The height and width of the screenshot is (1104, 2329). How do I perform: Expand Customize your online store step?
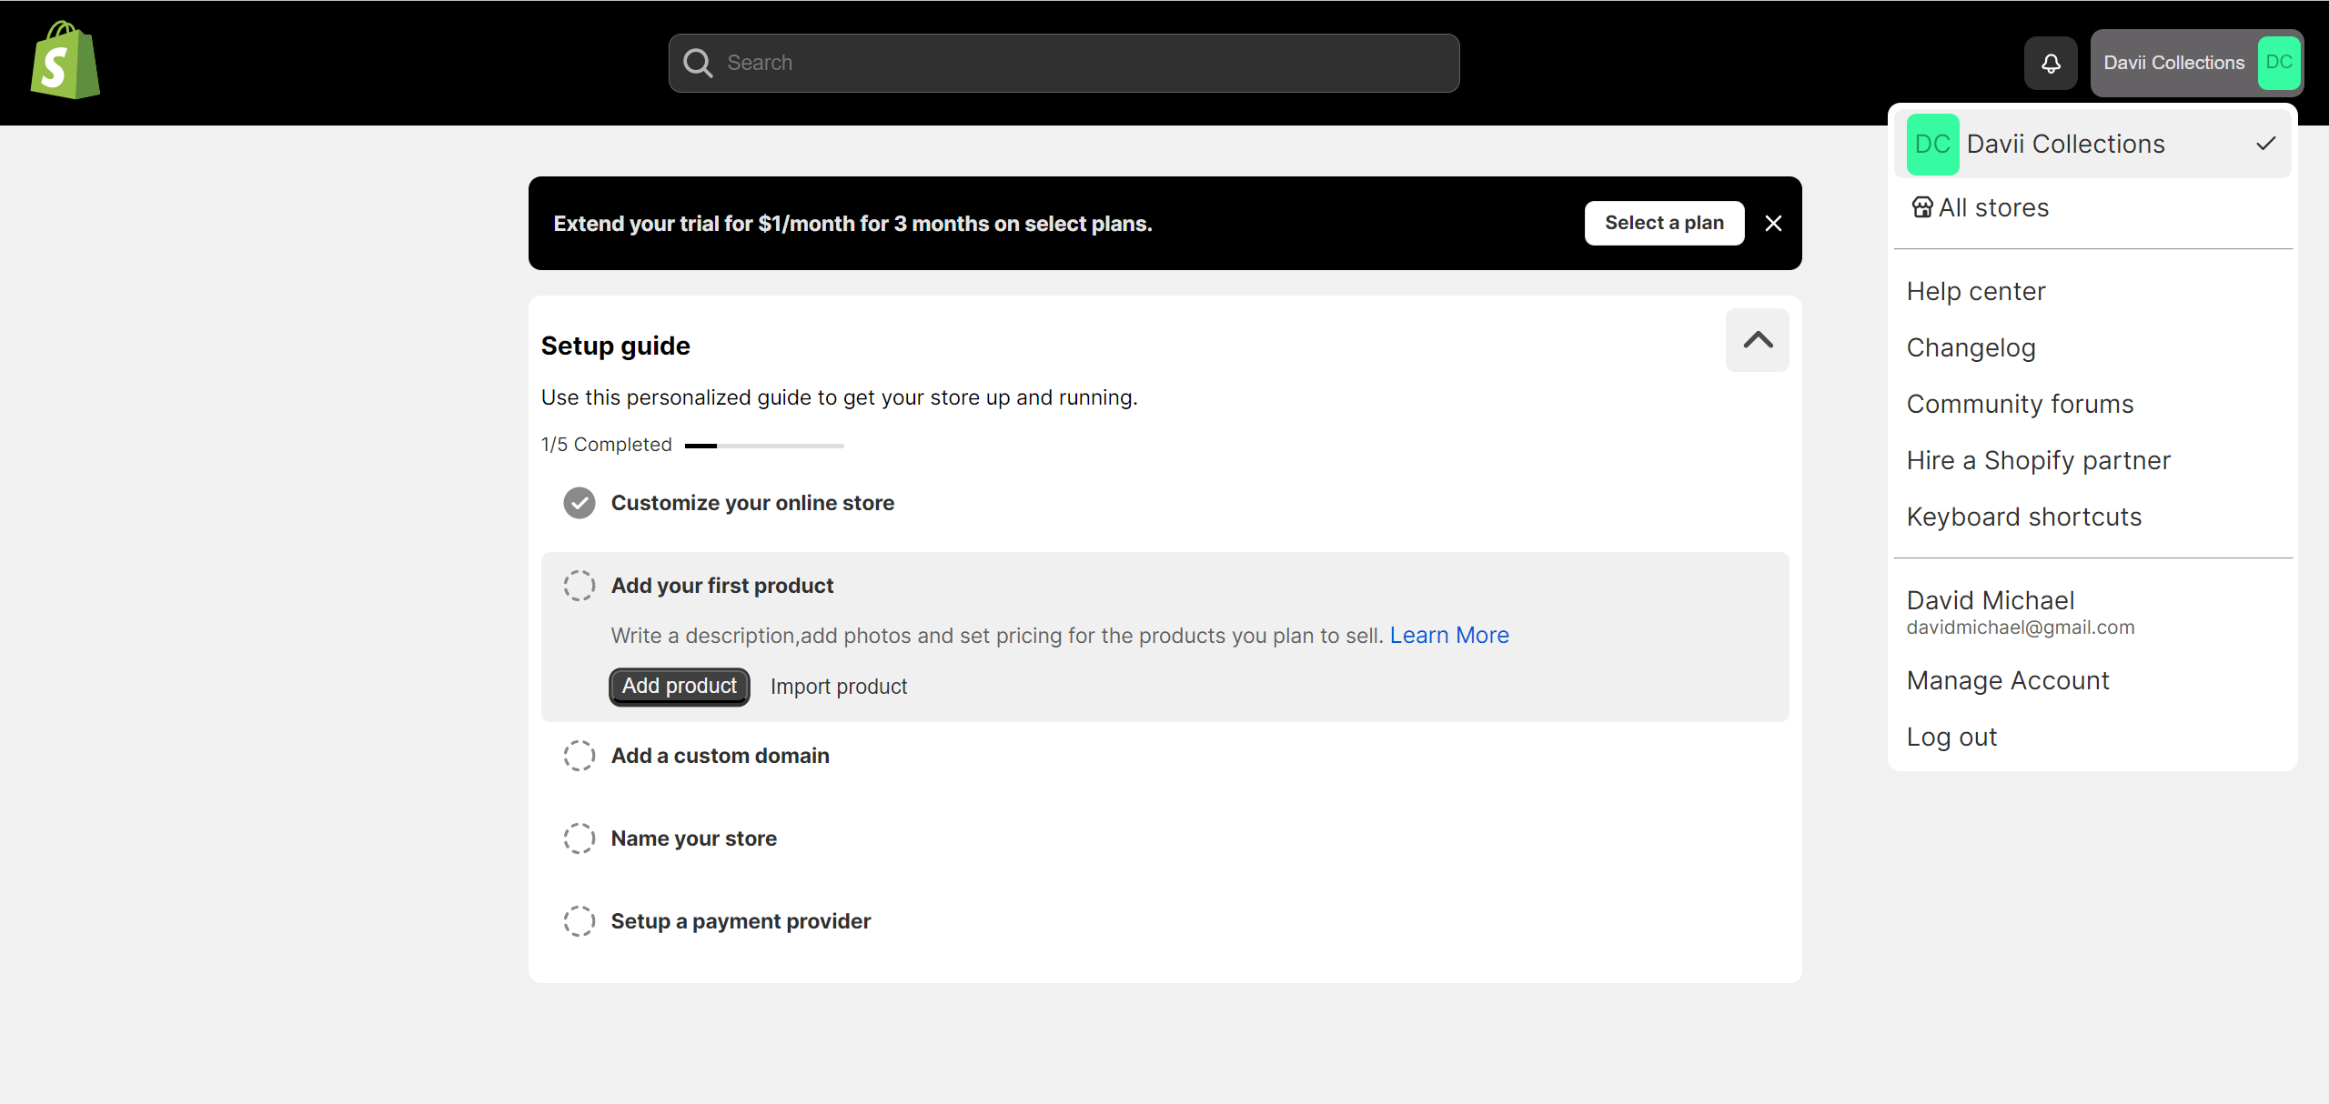[x=752, y=503]
